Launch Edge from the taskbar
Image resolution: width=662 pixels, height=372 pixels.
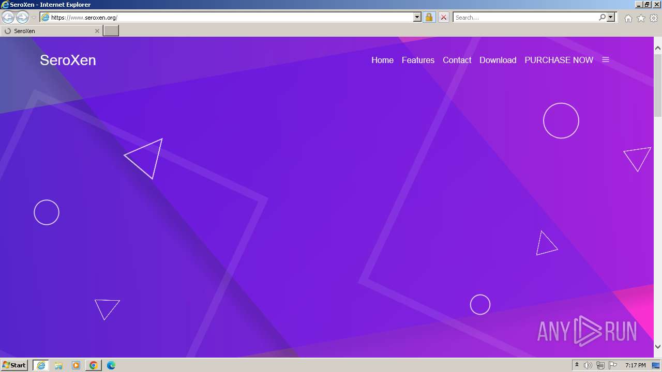[x=111, y=365]
